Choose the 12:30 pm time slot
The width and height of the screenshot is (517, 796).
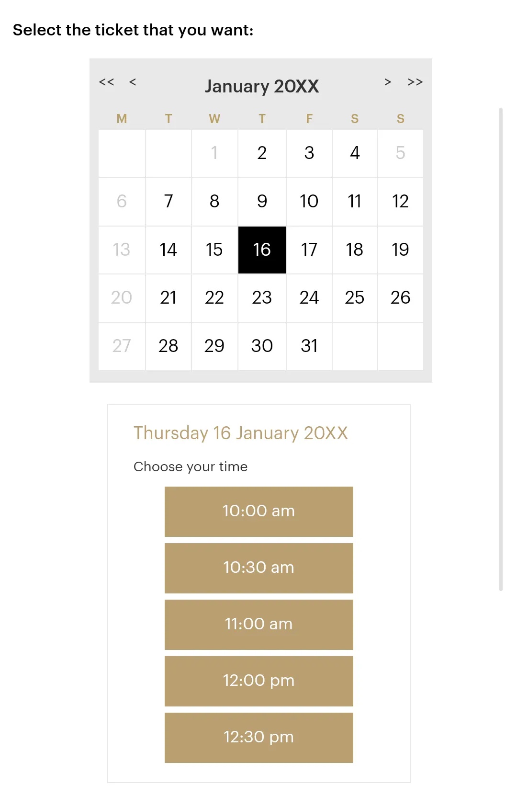coord(258,737)
